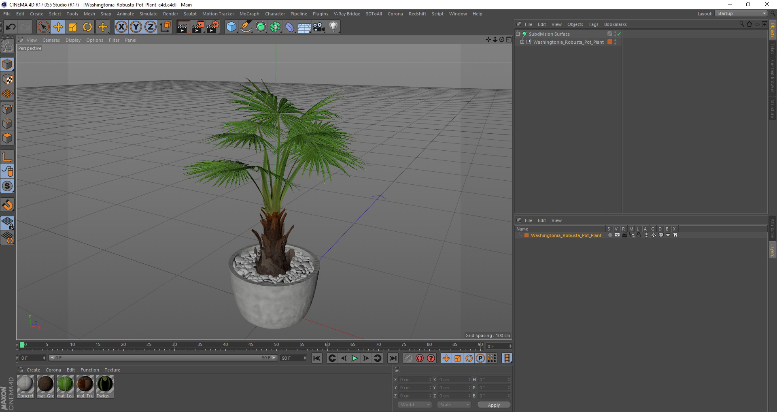Switch to Model mode
Viewport: 777px width, 412px height.
click(x=7, y=65)
